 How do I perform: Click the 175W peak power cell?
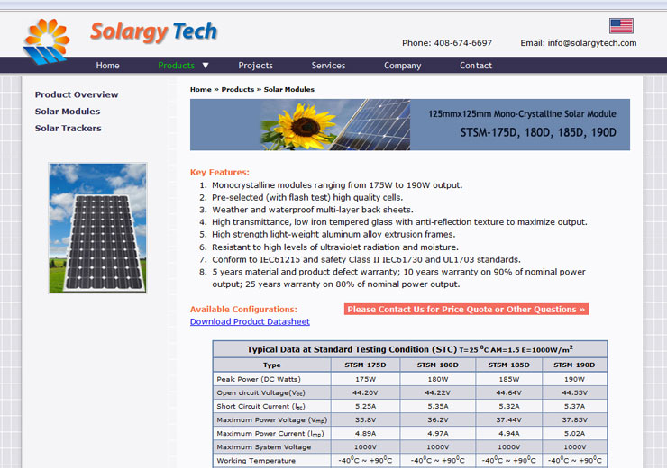pyautogui.click(x=365, y=379)
